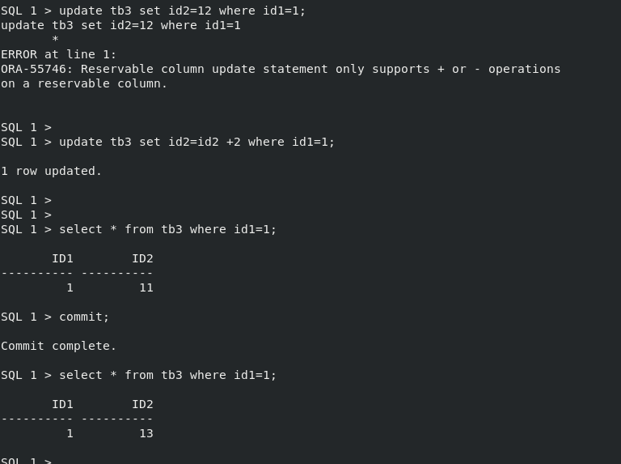Click the "ERROR at line 1:" text
621x464 pixels.
coord(58,54)
